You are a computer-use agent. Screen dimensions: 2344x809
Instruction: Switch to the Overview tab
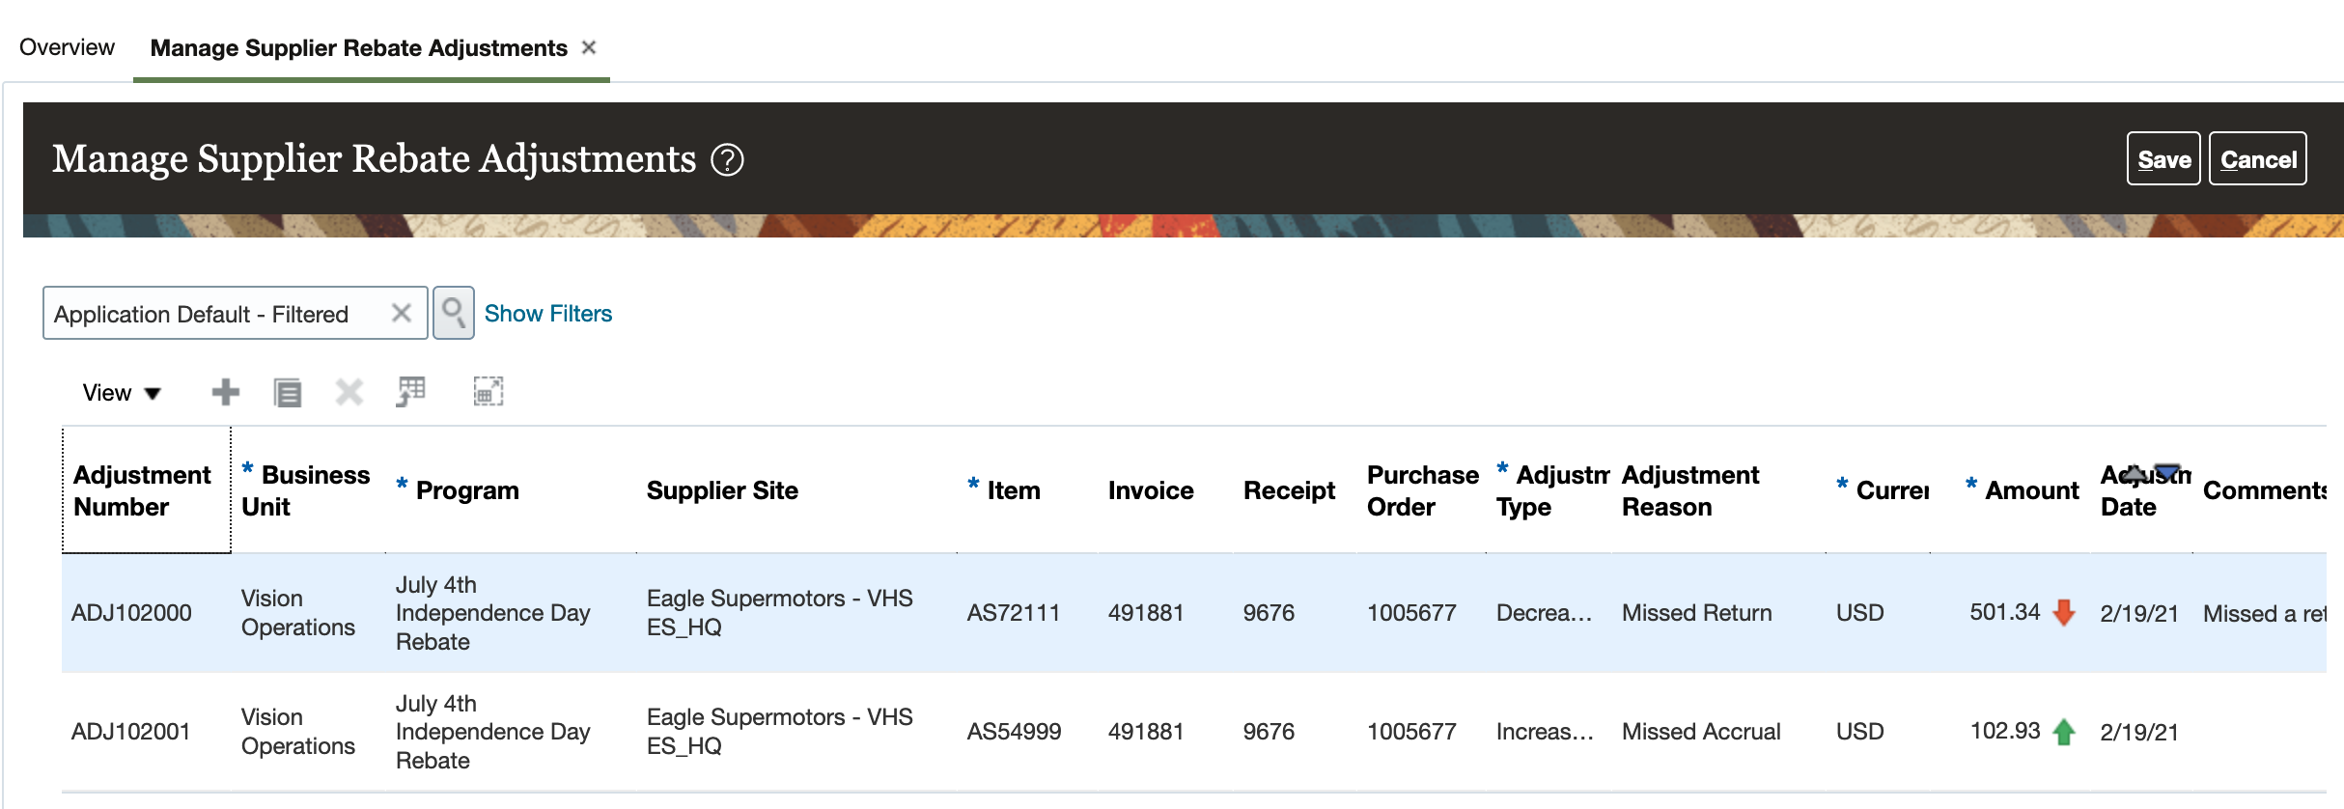tap(67, 47)
